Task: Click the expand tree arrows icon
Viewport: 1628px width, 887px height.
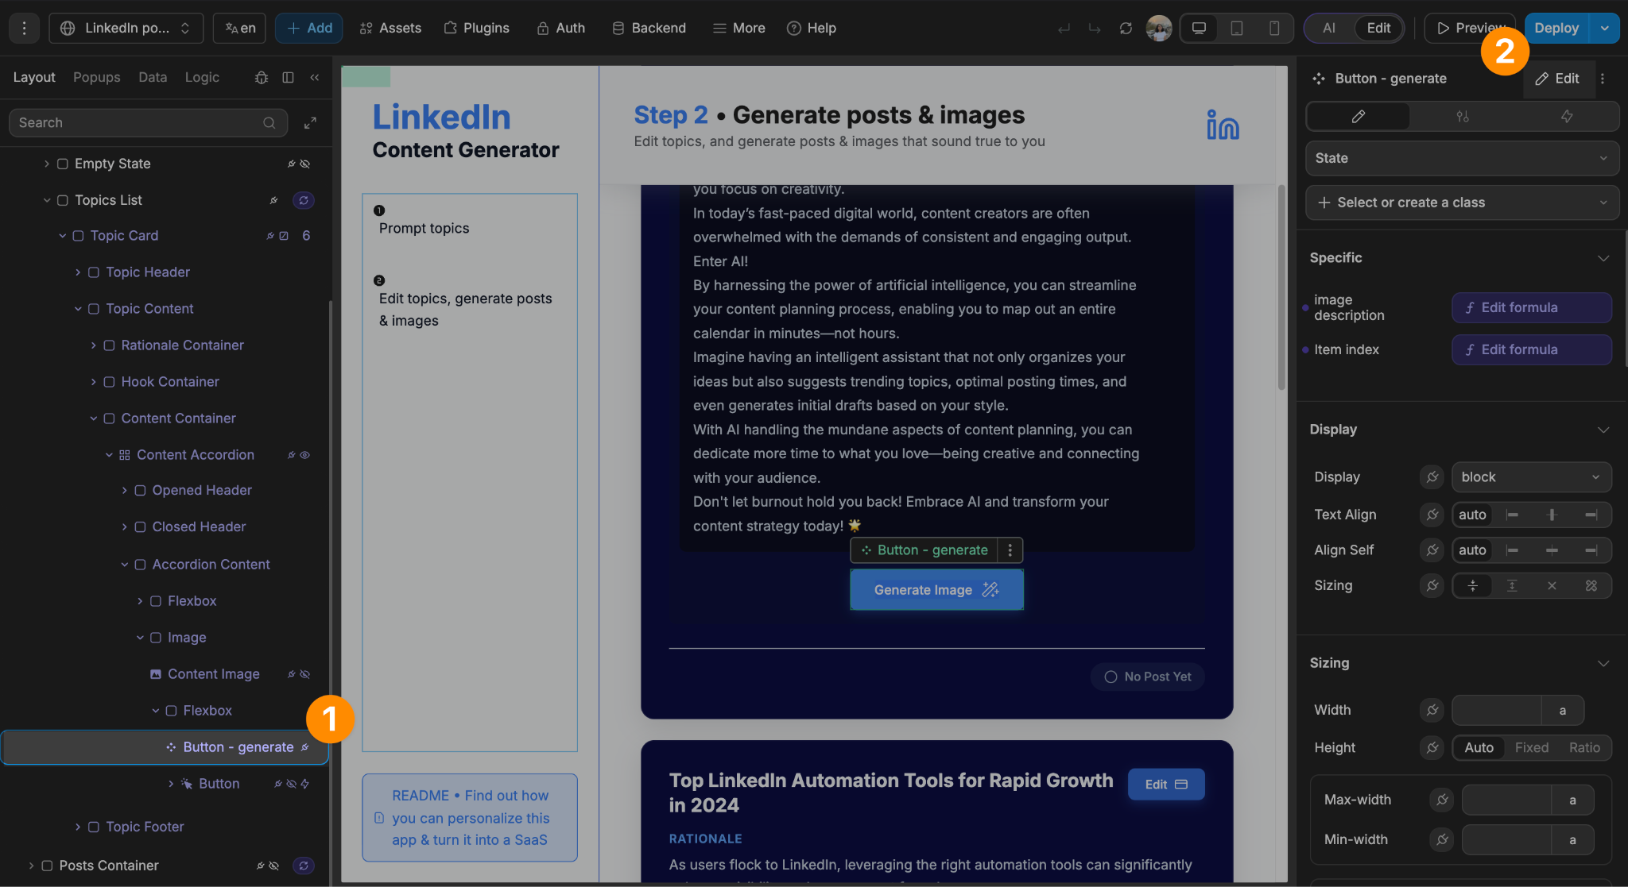Action: tap(310, 122)
